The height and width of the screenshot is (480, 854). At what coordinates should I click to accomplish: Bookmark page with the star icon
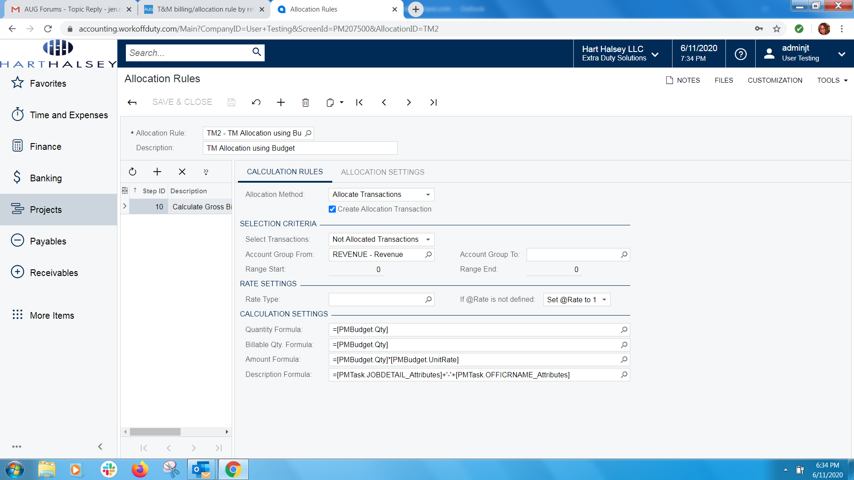[777, 29]
